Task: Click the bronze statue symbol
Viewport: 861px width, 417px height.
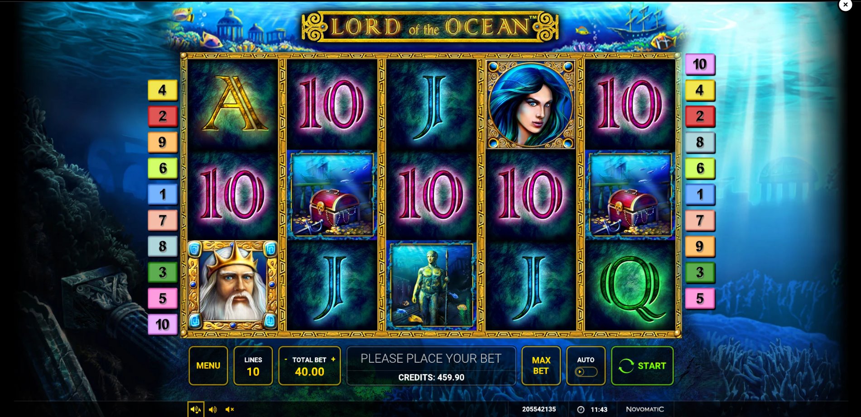Action: tap(431, 285)
